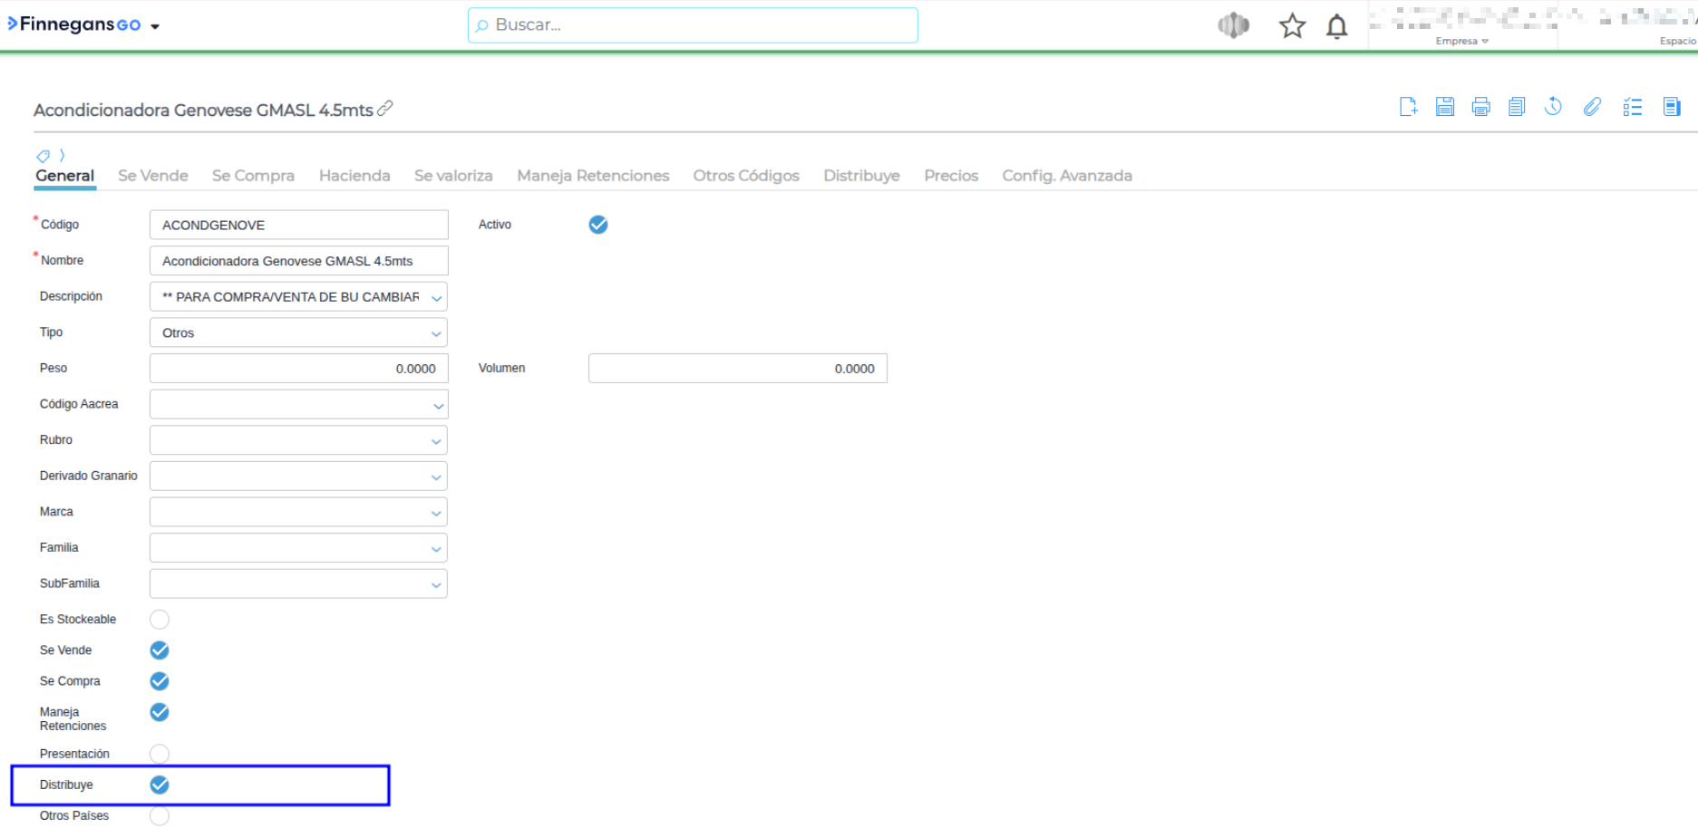Open the Precios tab

coord(951,176)
